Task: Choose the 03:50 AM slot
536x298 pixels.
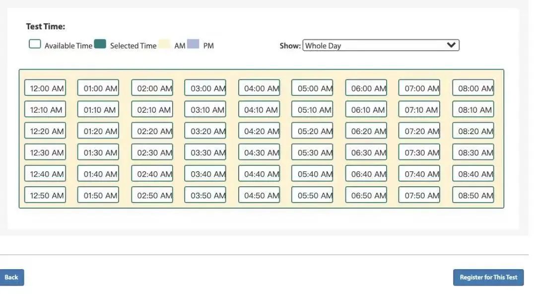Action: tap(205, 195)
